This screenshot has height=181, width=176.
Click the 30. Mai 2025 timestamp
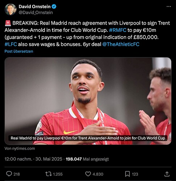(x=49, y=159)
